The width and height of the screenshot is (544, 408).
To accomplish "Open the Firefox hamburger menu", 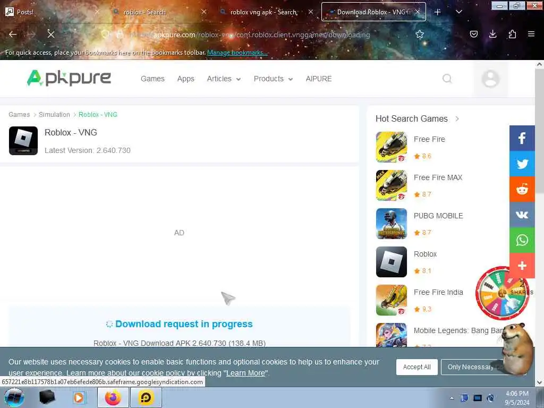I will [531, 34].
